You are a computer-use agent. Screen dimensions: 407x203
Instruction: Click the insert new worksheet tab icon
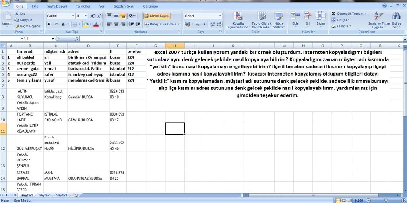pos(76,195)
